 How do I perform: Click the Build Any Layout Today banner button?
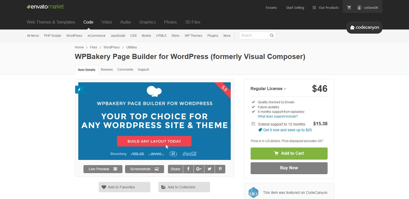coord(154,141)
